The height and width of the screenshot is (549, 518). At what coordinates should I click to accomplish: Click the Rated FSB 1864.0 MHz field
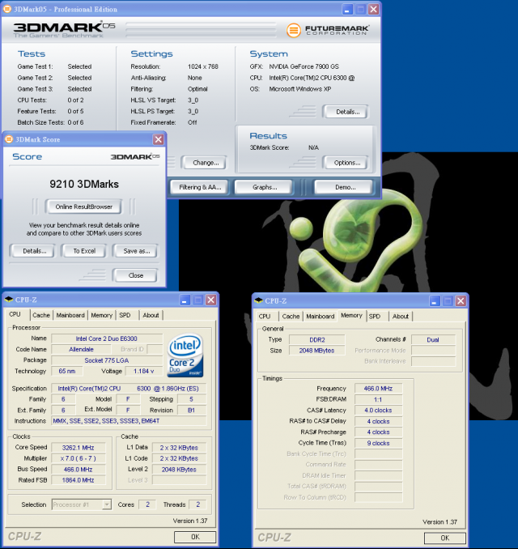click(79, 480)
